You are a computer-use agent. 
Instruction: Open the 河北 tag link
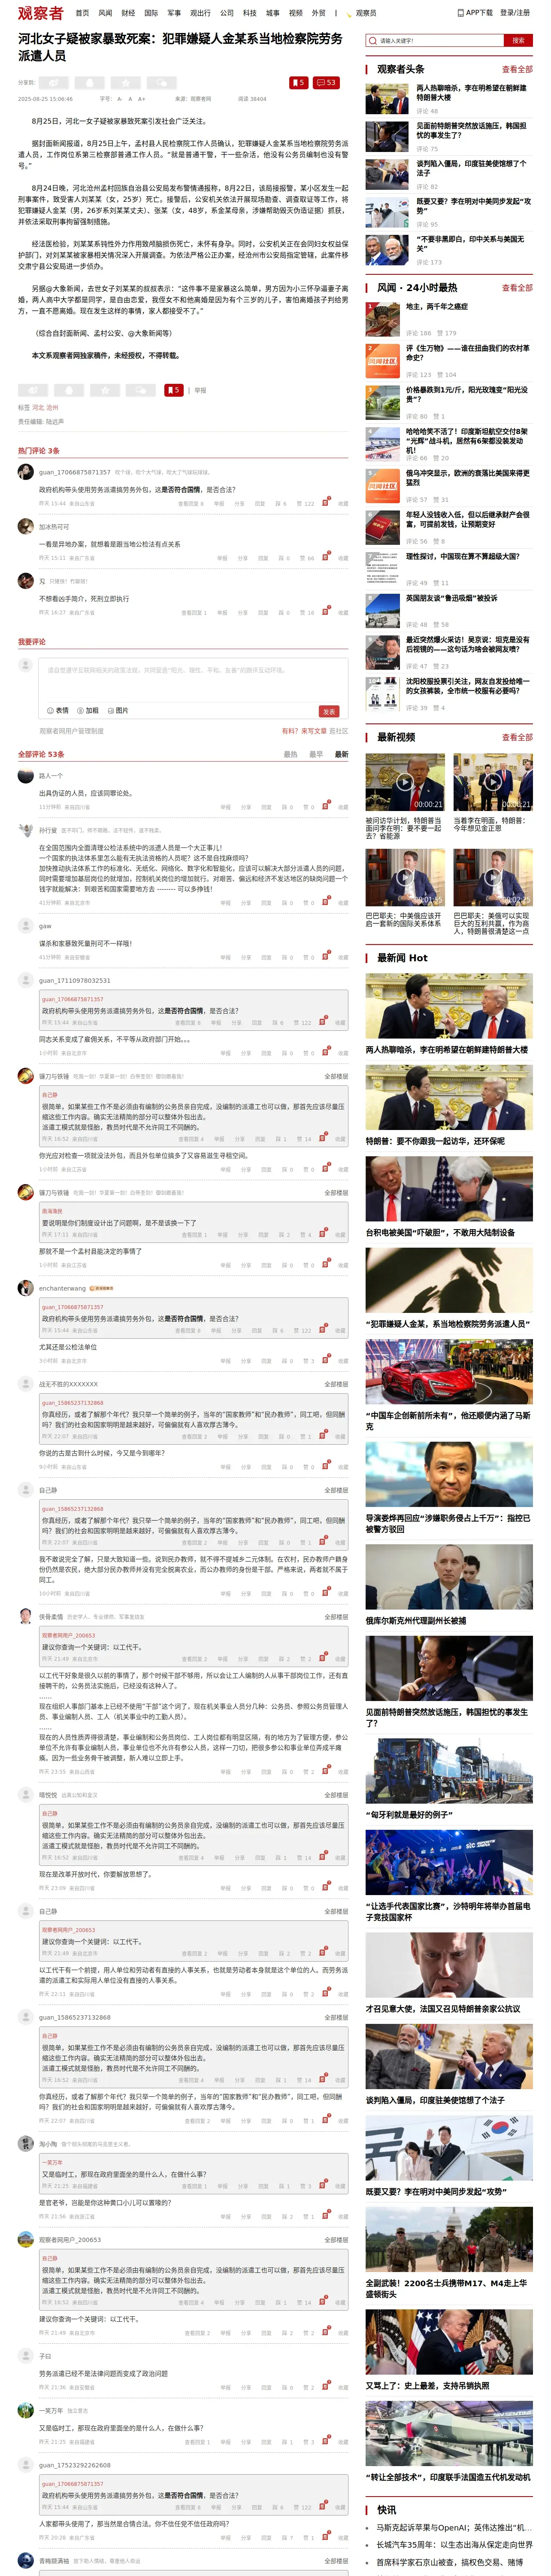[x=38, y=408]
